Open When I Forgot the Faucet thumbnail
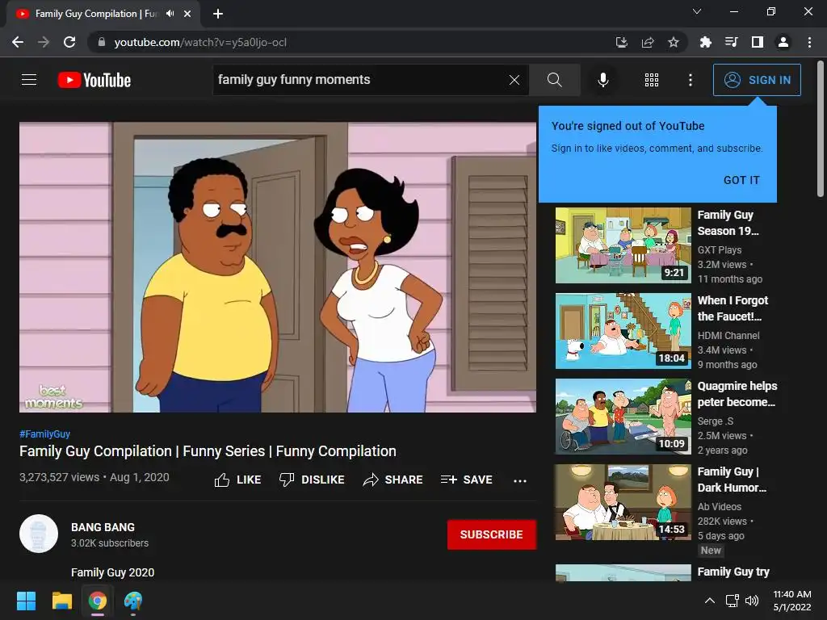827x620 pixels. pos(623,331)
